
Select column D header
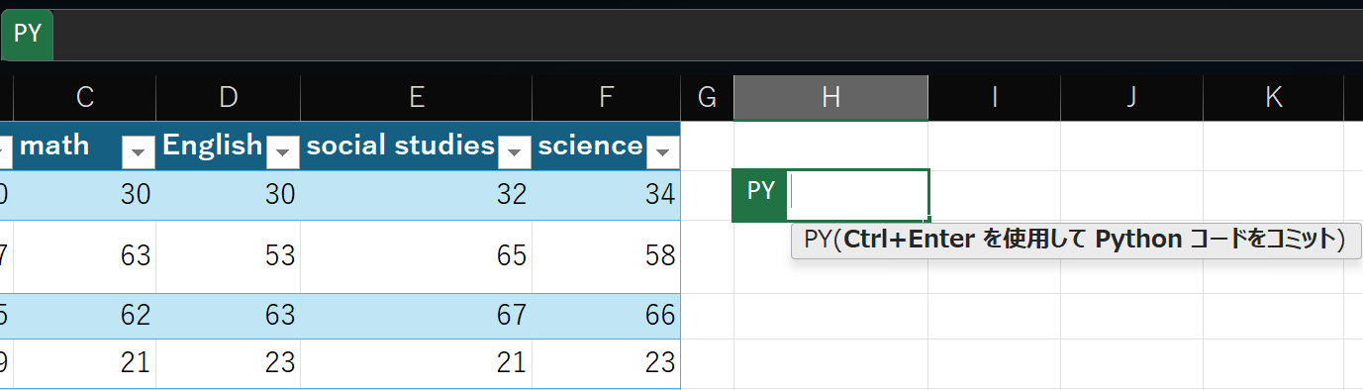point(229,97)
